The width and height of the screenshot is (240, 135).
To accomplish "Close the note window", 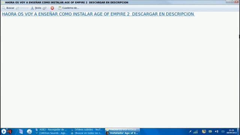I will coord(237,1).
